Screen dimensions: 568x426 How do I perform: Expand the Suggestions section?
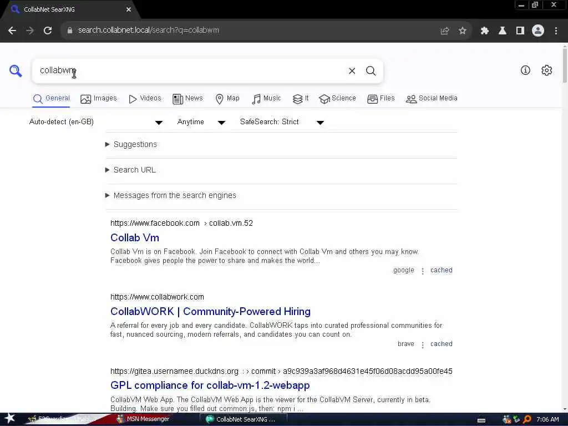pyautogui.click(x=131, y=145)
